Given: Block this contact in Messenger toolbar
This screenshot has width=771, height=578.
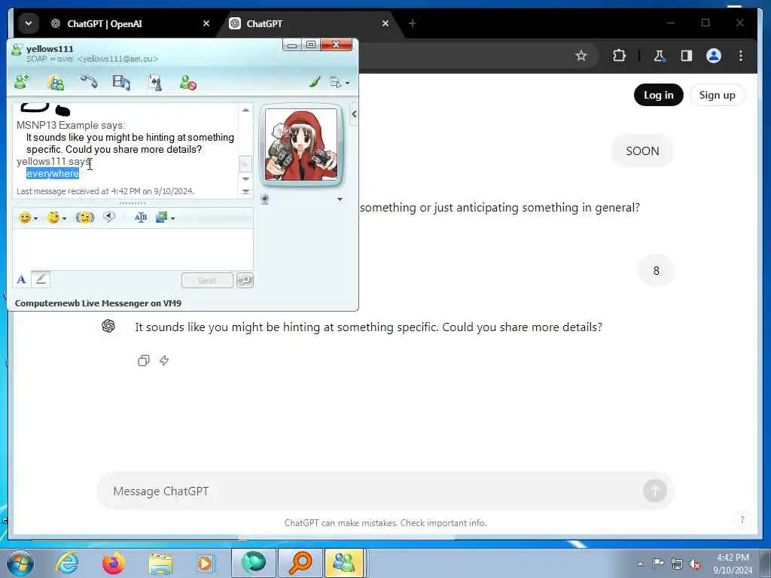Looking at the screenshot, I should (x=187, y=82).
